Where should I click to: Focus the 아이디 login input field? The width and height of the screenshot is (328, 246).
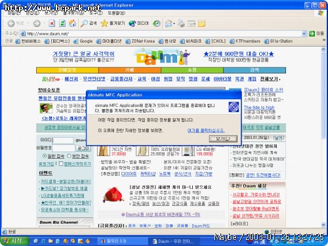(x=63, y=140)
